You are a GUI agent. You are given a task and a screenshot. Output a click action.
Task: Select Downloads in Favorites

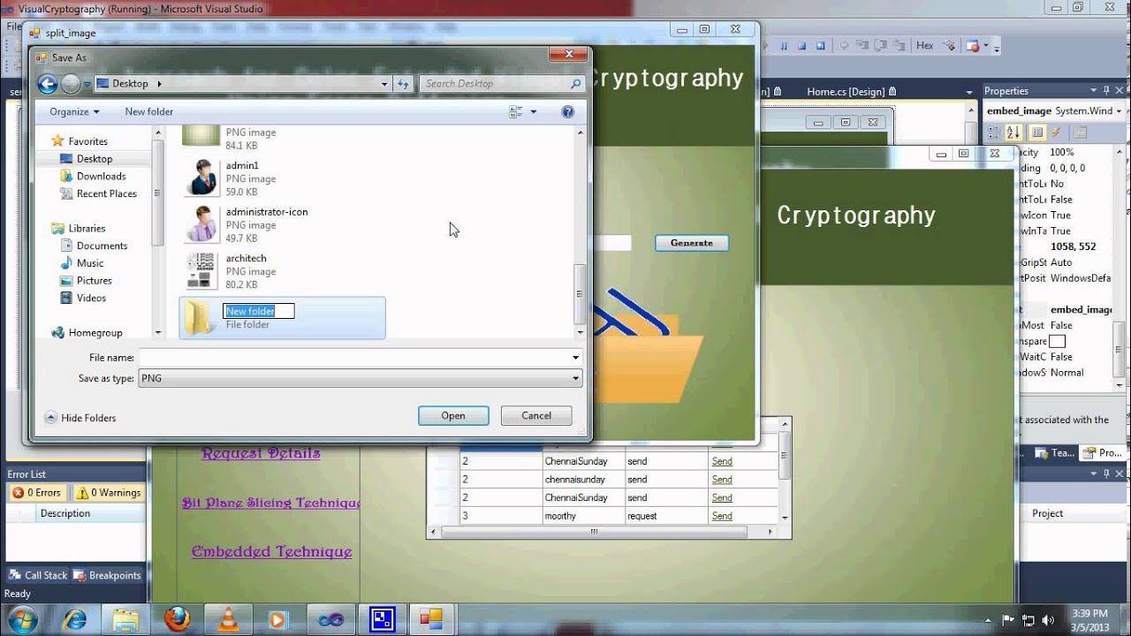click(102, 176)
